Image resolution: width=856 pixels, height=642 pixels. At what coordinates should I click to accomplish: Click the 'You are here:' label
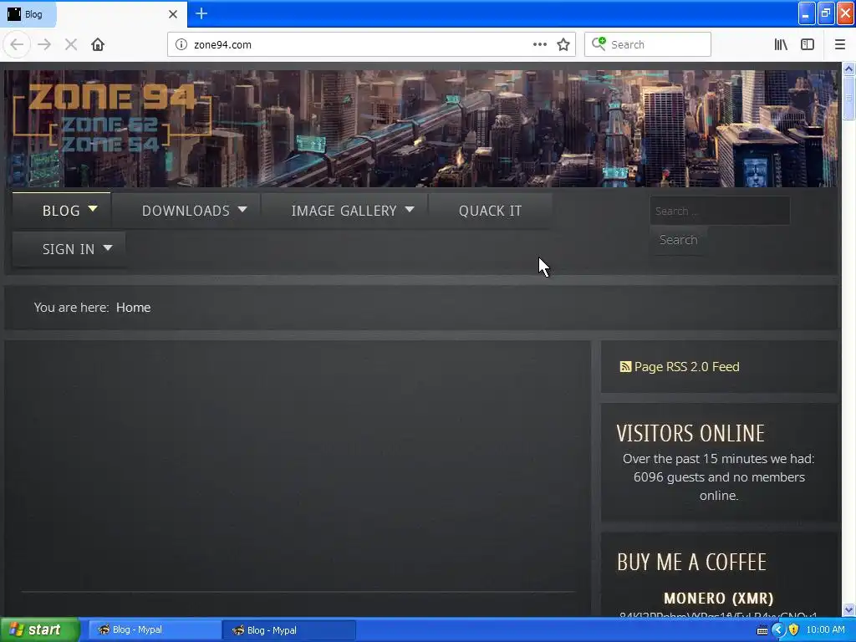pyautogui.click(x=72, y=308)
